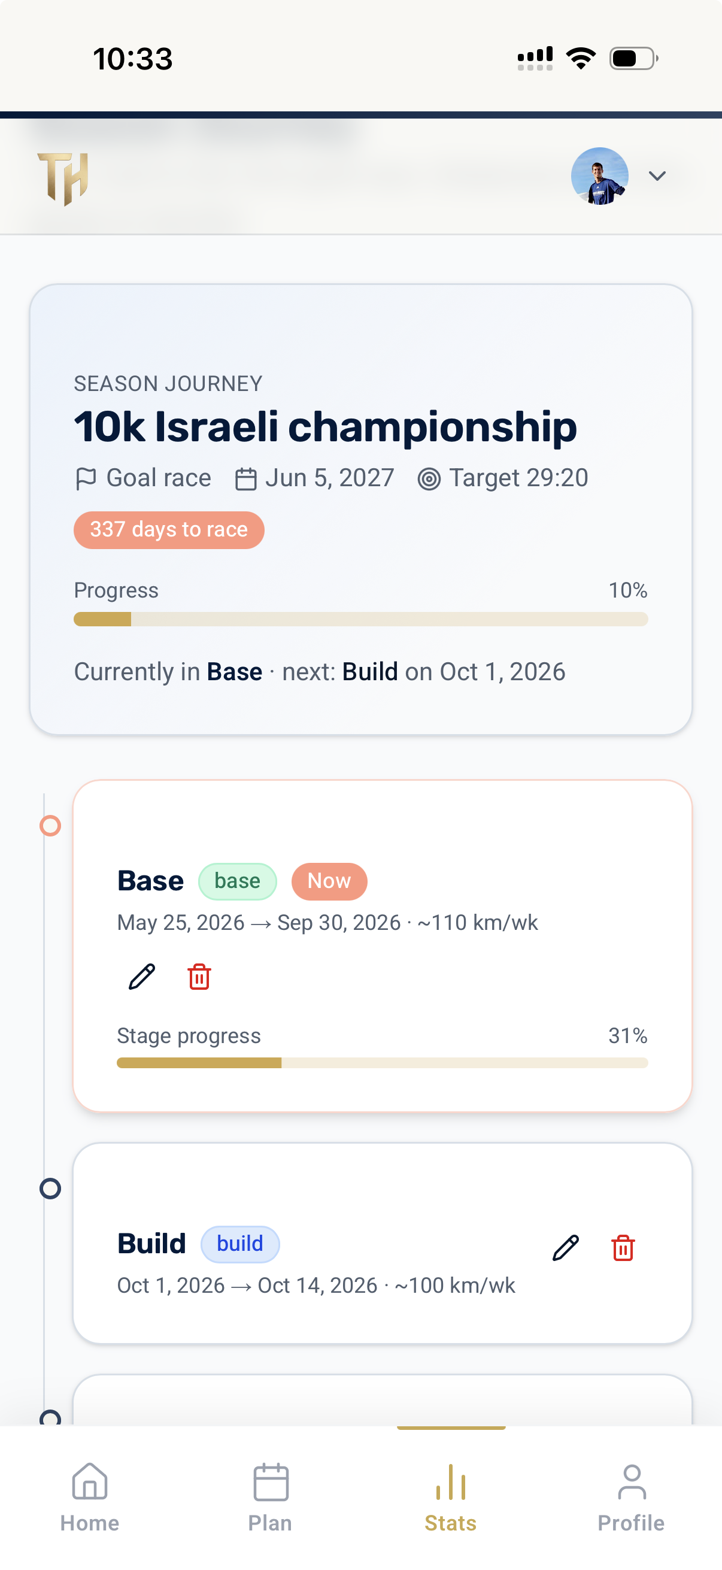Select the Stats tab
The image size is (722, 1570).
(x=451, y=1497)
